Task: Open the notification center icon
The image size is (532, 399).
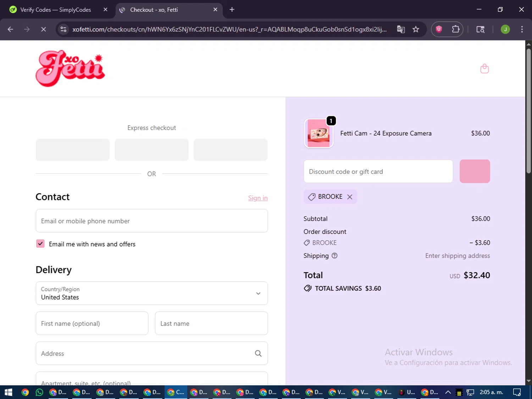Action: pyautogui.click(x=517, y=392)
